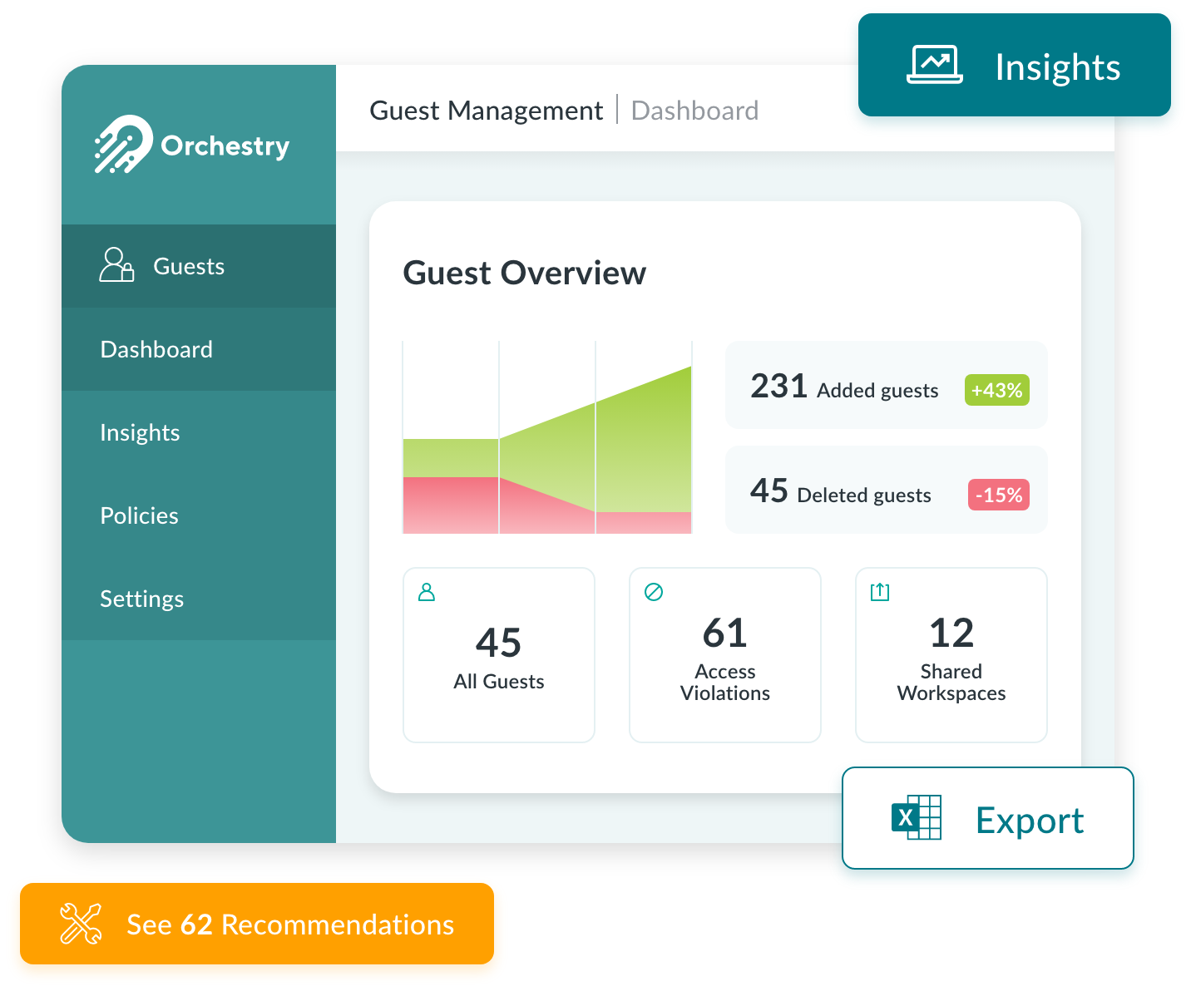
Task: Click the Export button
Action: click(1029, 820)
